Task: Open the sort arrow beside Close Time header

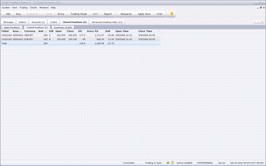Action: click(159, 31)
